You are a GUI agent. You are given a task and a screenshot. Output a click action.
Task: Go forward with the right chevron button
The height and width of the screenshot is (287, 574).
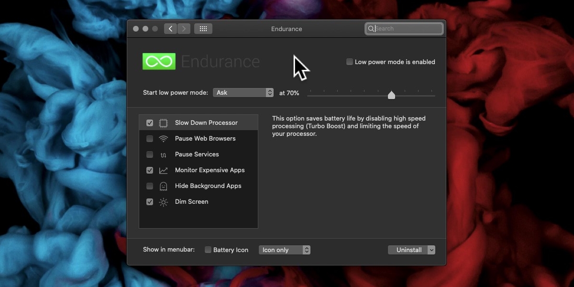[x=184, y=29]
